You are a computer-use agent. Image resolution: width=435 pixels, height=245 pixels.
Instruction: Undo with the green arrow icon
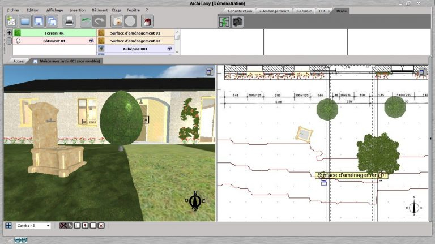(86, 21)
